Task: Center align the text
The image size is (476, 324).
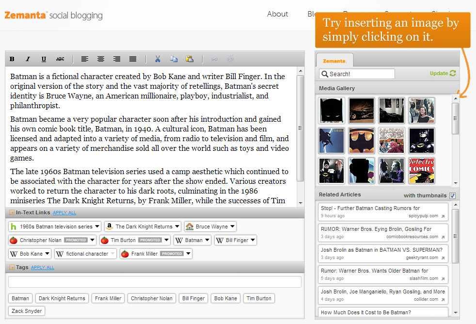Action: coord(101,59)
